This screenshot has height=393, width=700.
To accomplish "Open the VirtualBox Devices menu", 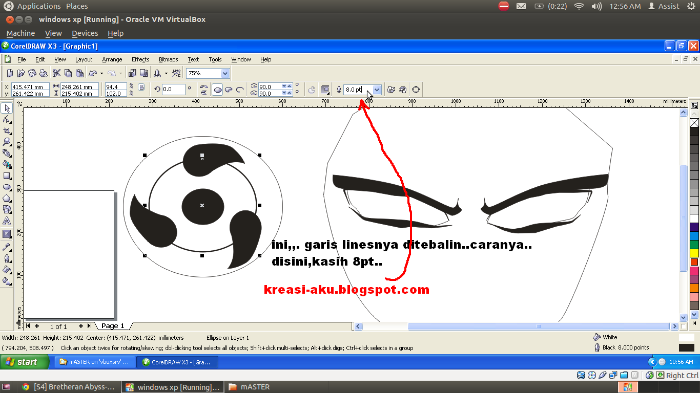I will [85, 33].
